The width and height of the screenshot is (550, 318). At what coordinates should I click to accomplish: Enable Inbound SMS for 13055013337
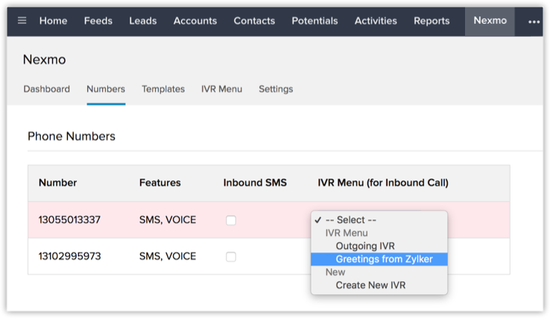click(231, 220)
